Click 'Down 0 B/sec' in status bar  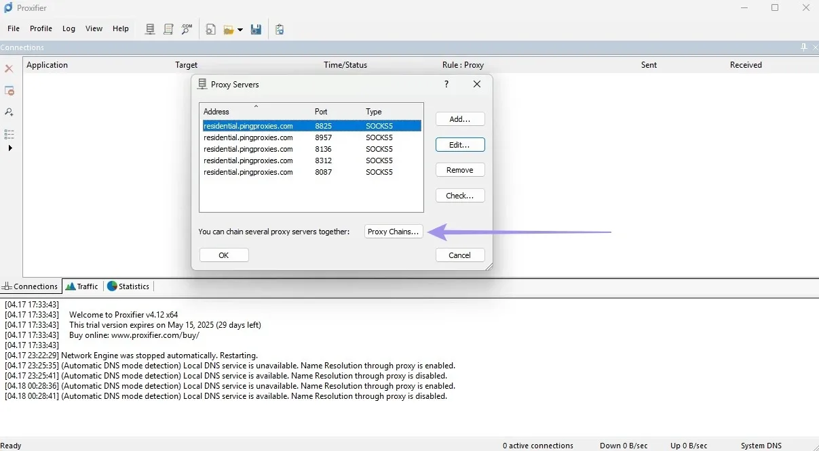(624, 446)
